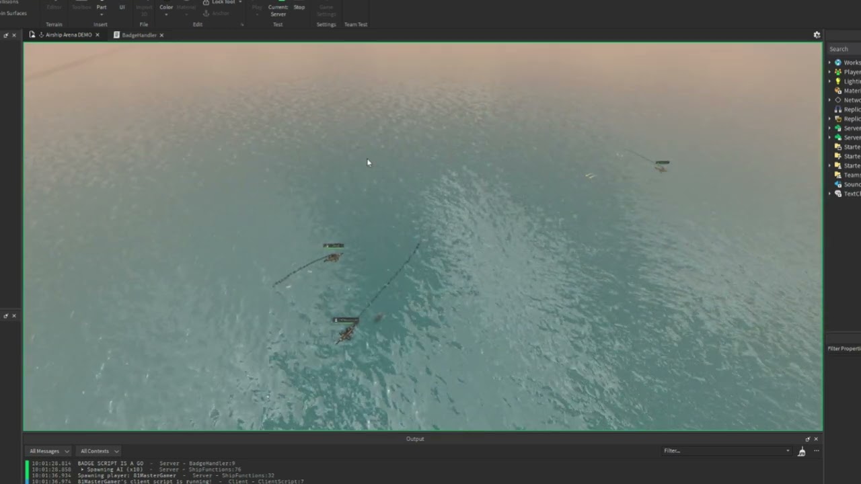Click the MaterialService icon in Explorer
The width and height of the screenshot is (861, 484).
(837, 91)
